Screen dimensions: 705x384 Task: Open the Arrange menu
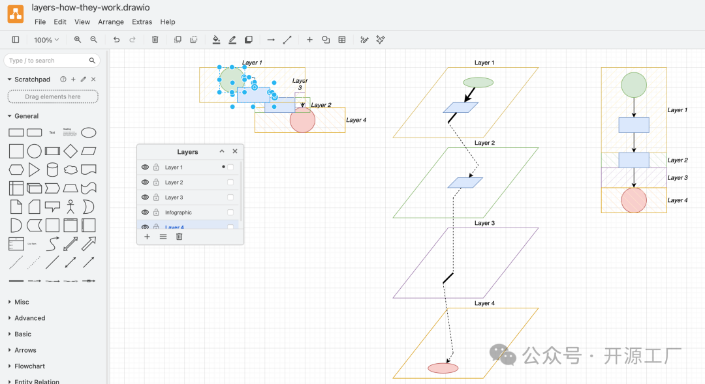(111, 22)
